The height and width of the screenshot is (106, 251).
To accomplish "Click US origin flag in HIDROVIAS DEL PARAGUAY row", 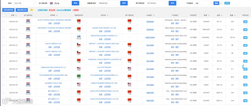I will point(129,68).
